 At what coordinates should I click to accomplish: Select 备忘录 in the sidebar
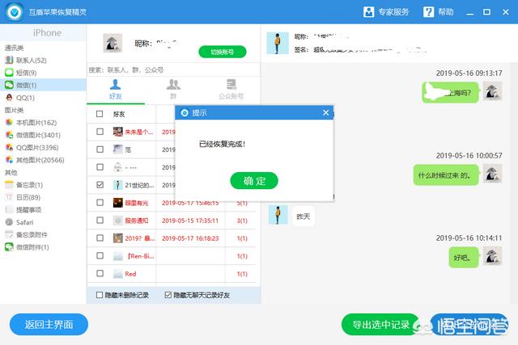tap(29, 185)
